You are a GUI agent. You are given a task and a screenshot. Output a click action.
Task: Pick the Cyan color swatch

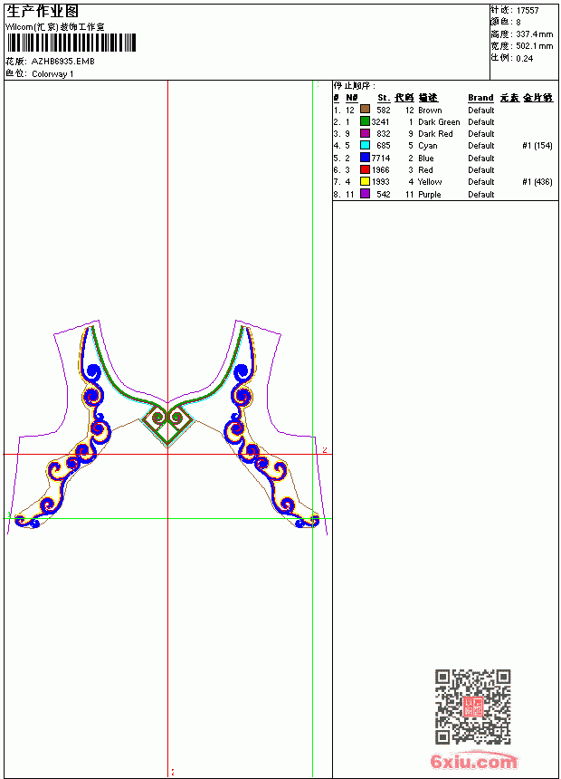click(365, 145)
